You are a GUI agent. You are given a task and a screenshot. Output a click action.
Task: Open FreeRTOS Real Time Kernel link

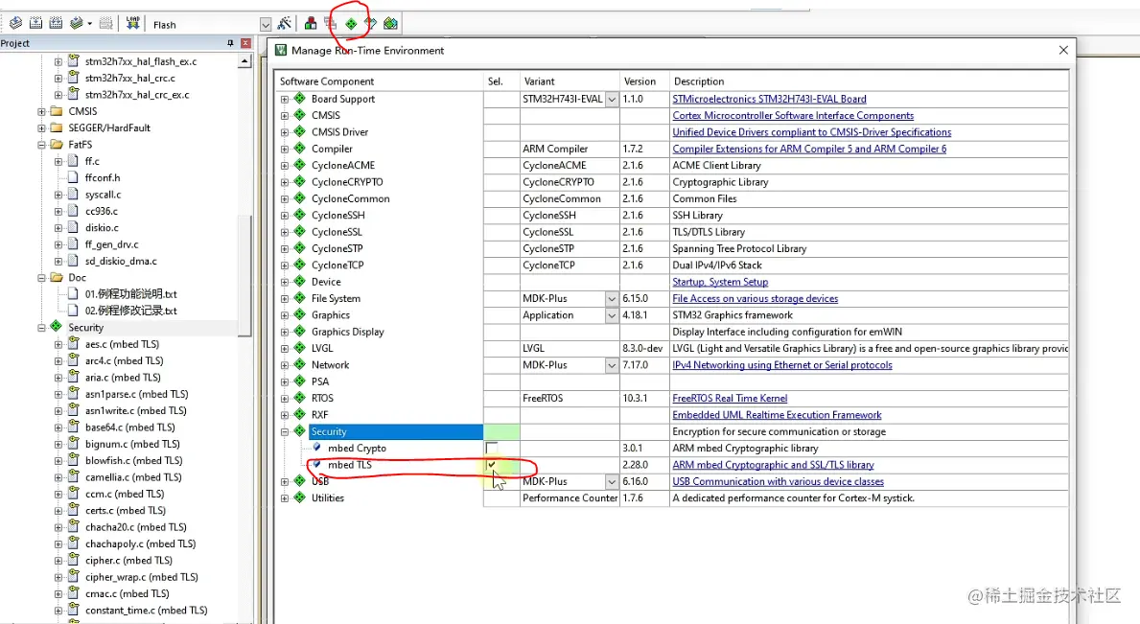730,398
